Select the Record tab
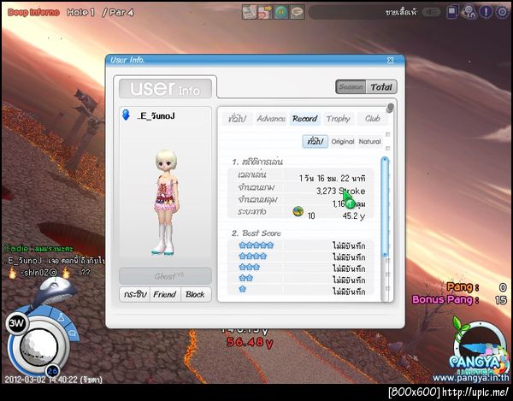Image resolution: width=513 pixels, height=401 pixels. [x=305, y=119]
